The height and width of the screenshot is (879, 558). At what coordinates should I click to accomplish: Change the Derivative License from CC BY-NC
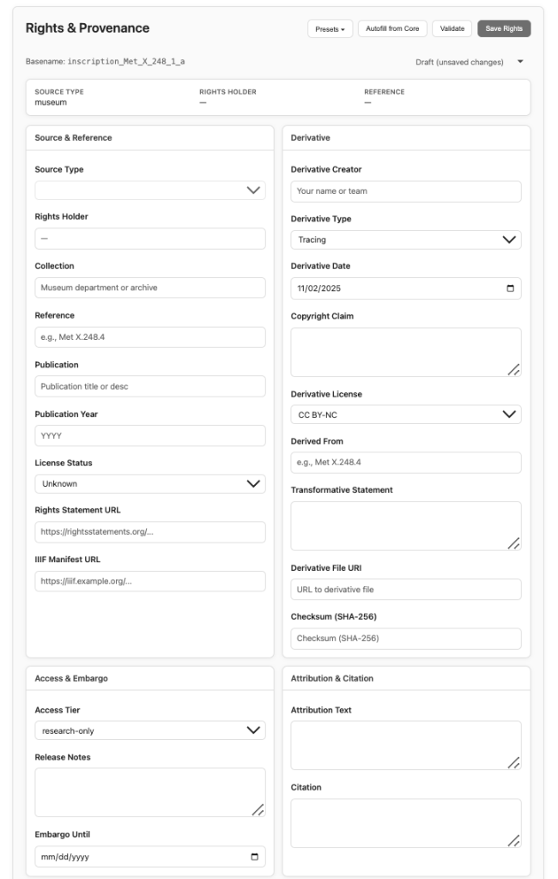pyautogui.click(x=405, y=415)
